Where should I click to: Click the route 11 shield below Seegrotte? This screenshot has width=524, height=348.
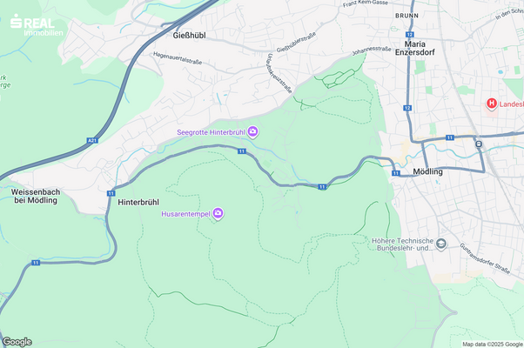click(x=242, y=151)
